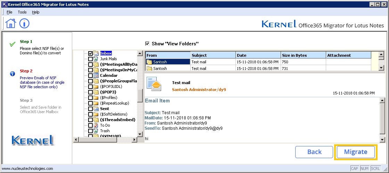Open the File menu

9,12
